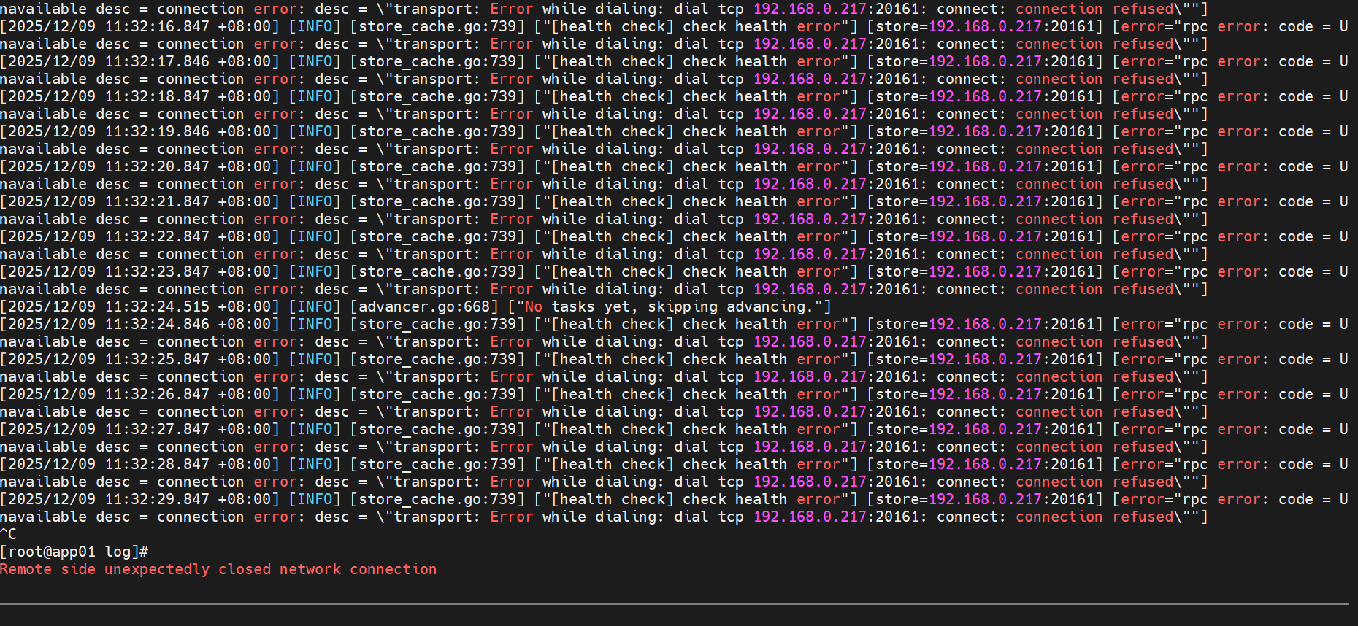This screenshot has height=626, width=1358.
Task: Click the last log timestamp 11:32:29.847
Action: pyautogui.click(x=157, y=500)
